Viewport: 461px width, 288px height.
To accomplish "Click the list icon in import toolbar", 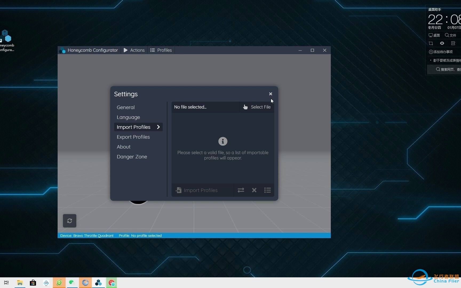I will coord(268,190).
